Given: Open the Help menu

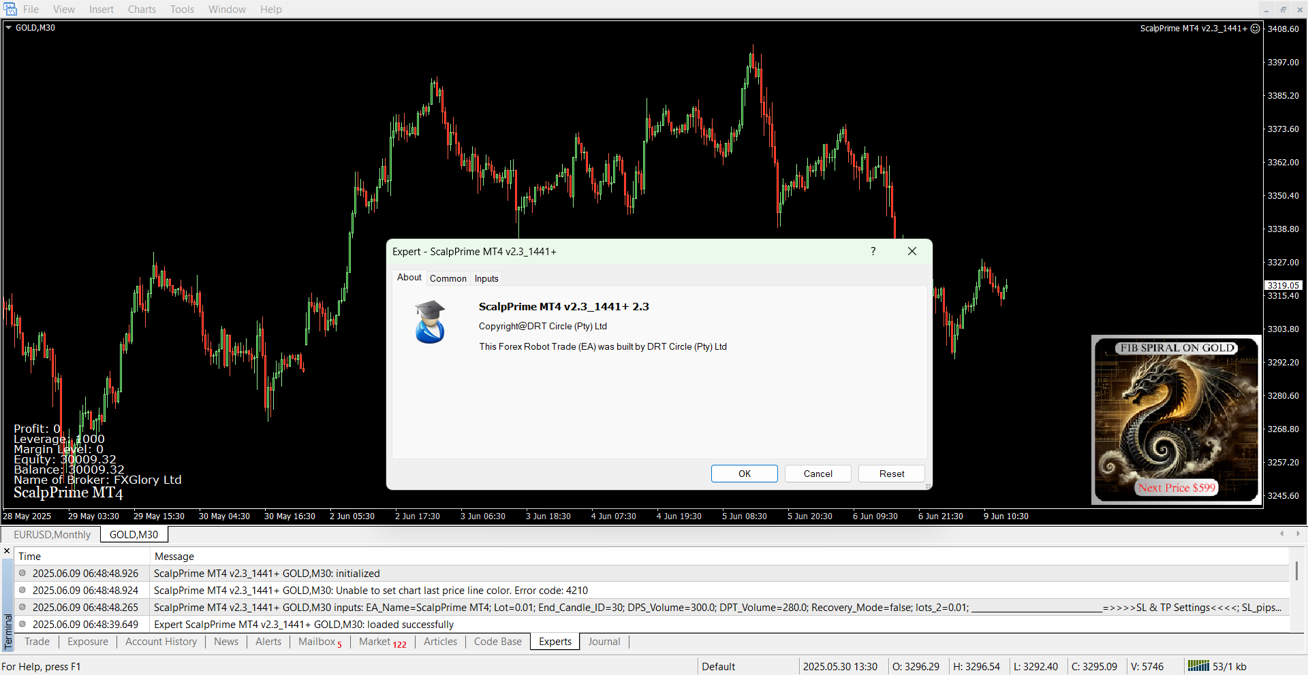Looking at the screenshot, I should [x=270, y=10].
